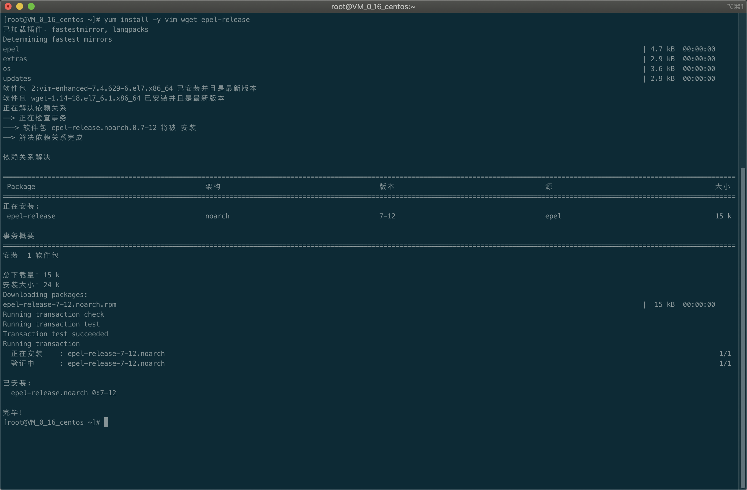Click the 'Package' column header in the table
747x490 pixels.
pos(21,187)
